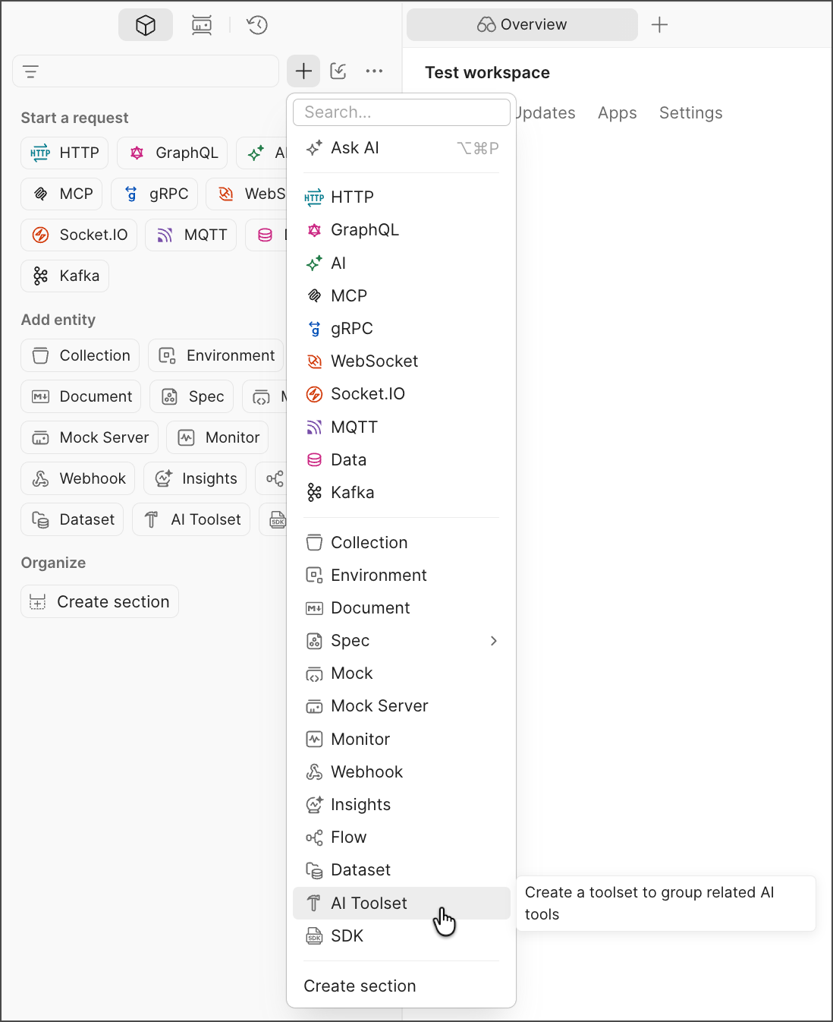Click the plus button to create new
Screen dimensions: 833x1022
click(303, 71)
